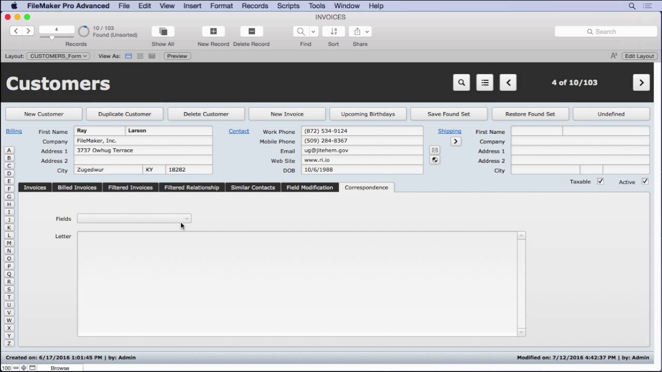Switch to List view icon

[x=140, y=56]
